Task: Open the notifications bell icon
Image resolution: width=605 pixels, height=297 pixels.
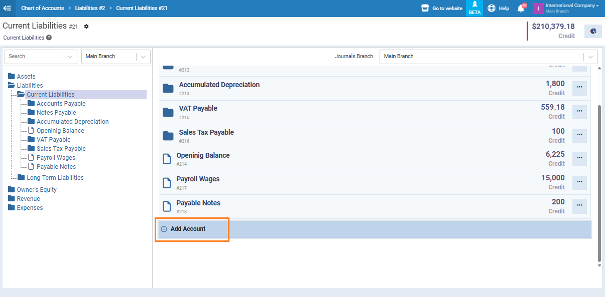Action: point(521,9)
